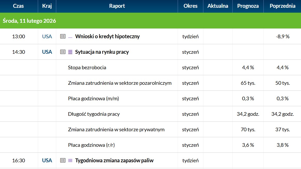Open the Wnioski o kredyt hipoteczny report

107,36
